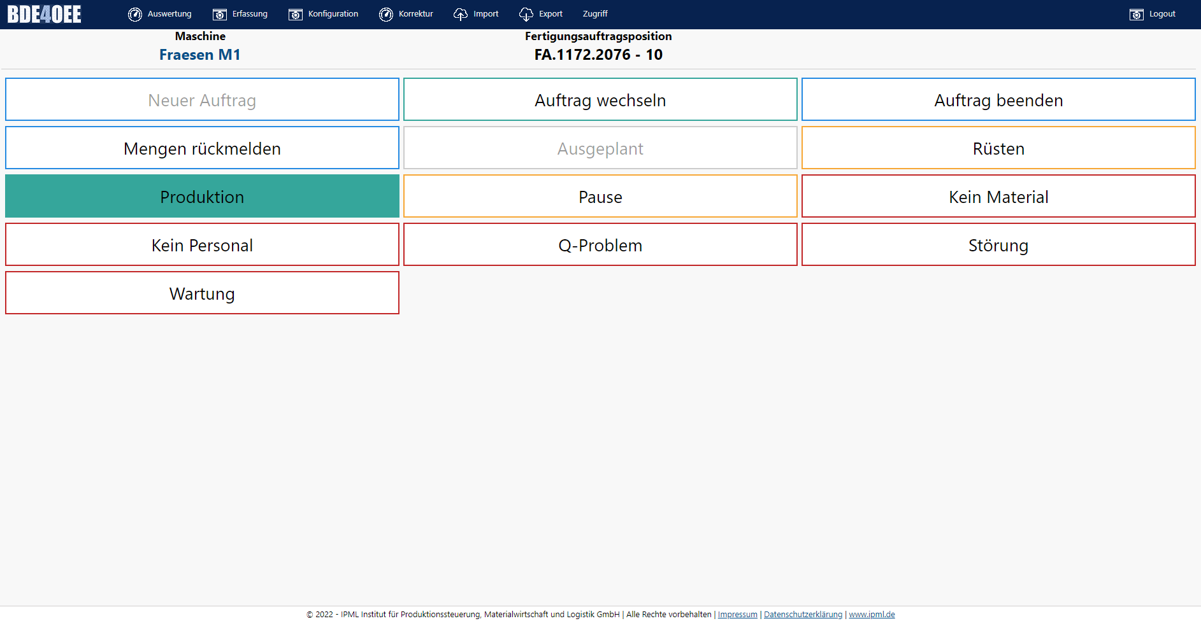Click the Auswertung gauge icon
Screen dimensions: 1201x621
pyautogui.click(x=134, y=14)
